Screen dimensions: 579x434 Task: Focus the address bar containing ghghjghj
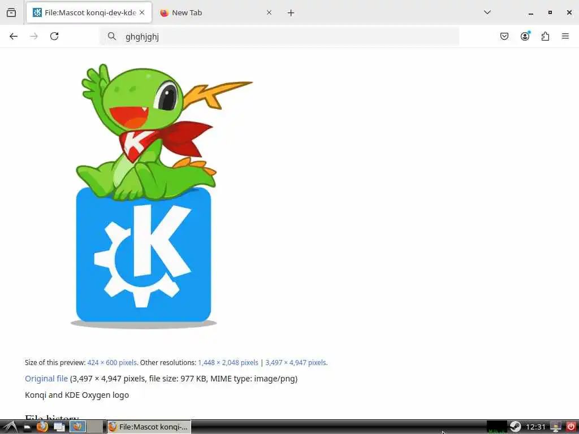coord(279,36)
